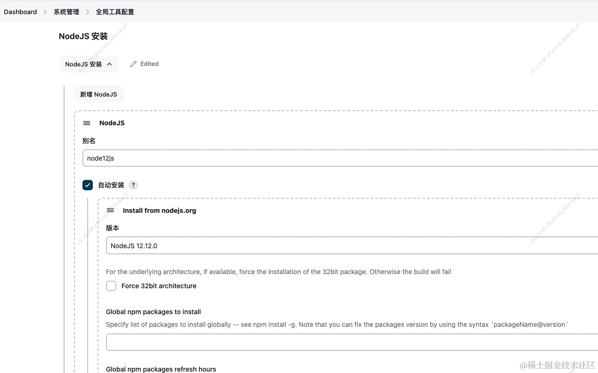Click the drag handle of Install from nodejs.org
The height and width of the screenshot is (373, 598).
tap(110, 211)
